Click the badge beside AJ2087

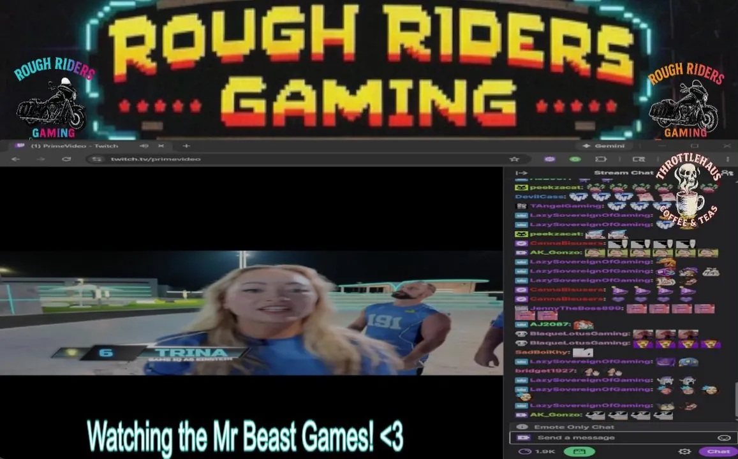521,324
